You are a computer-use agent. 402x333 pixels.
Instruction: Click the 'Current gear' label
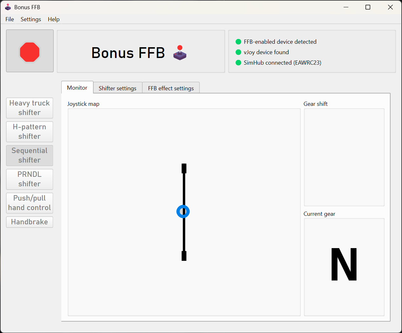[x=319, y=214]
